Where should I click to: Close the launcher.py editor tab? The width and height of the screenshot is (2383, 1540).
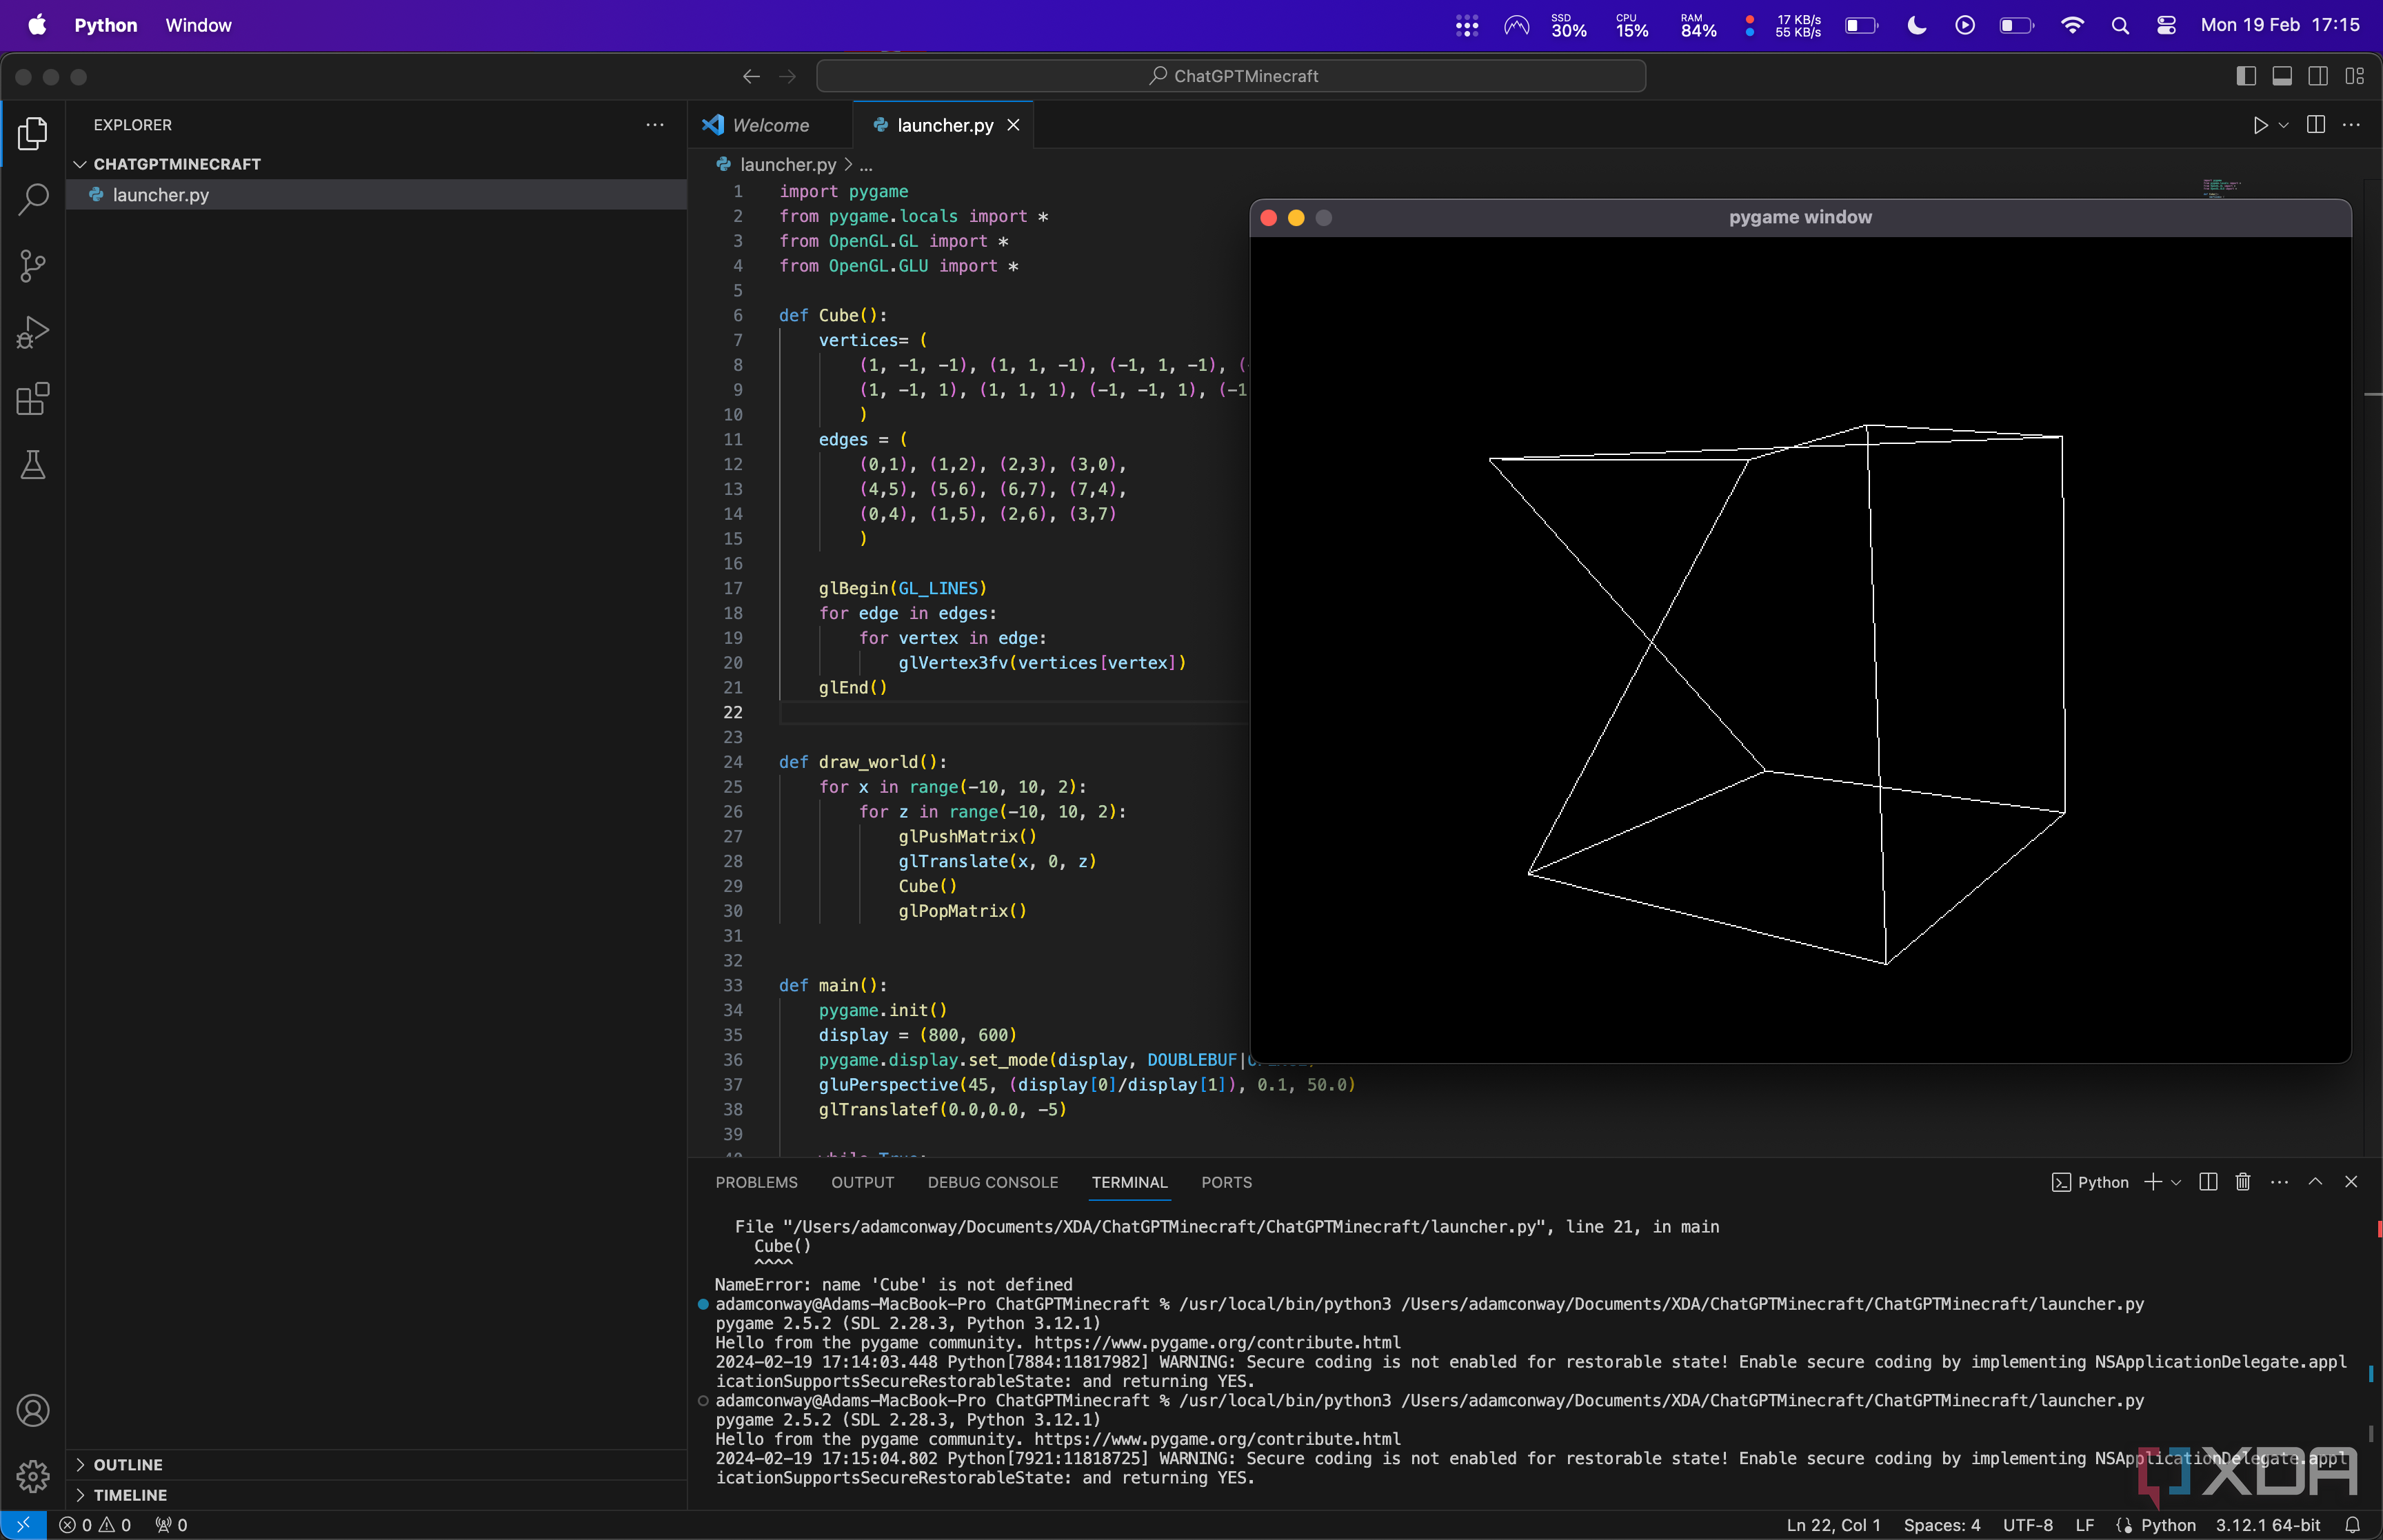1013,125
